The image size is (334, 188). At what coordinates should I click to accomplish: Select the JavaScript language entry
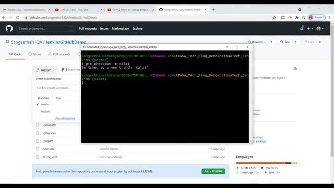point(248,173)
